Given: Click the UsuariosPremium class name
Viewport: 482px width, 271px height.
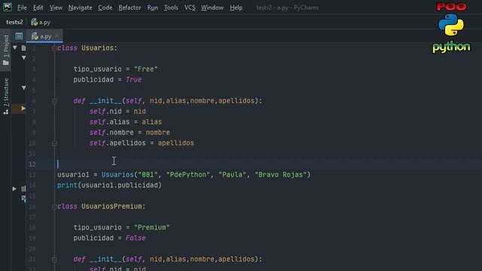Looking at the screenshot, I should tap(111, 206).
